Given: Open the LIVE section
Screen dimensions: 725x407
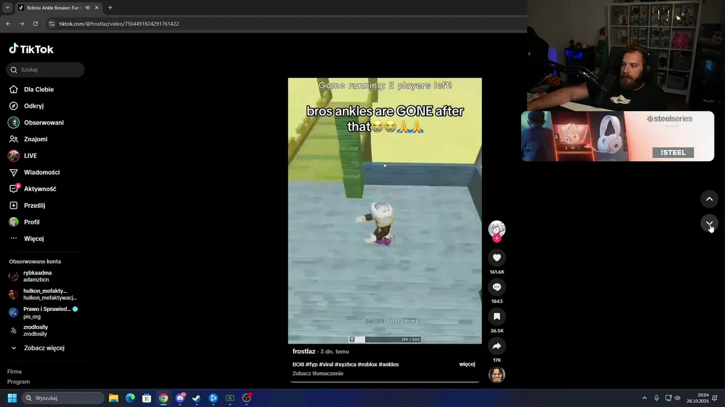Looking at the screenshot, I should (x=23, y=155).
